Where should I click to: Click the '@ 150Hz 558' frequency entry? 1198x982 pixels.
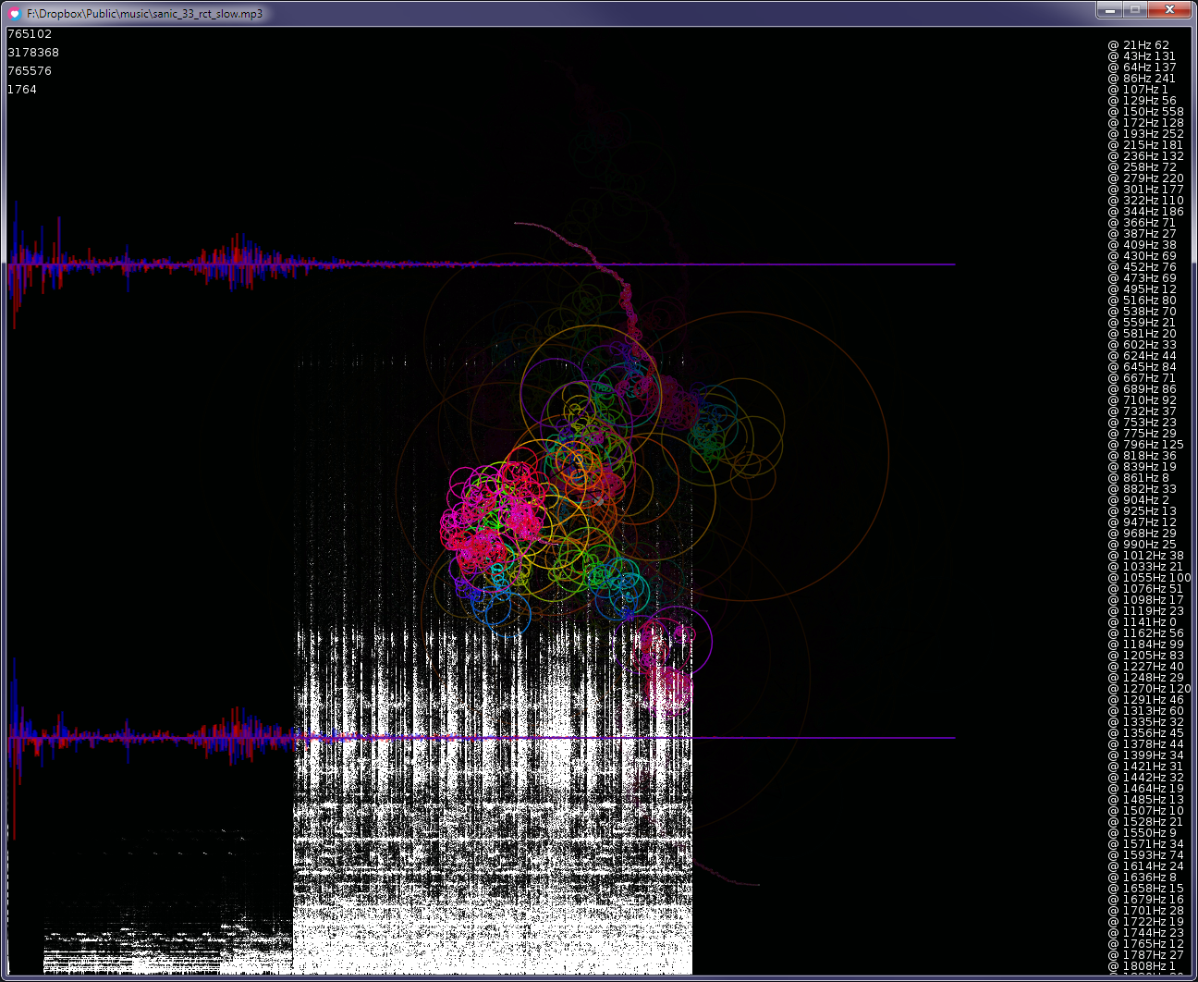click(x=1146, y=112)
